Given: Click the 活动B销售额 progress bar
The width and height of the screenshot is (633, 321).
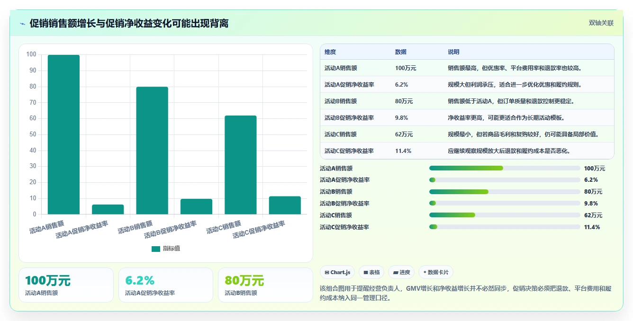Looking at the screenshot, I should point(505,192).
